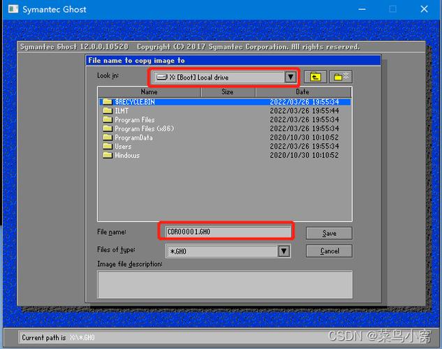This screenshot has width=442, height=349.
Task: Click the Windows folder icon
Action: point(108,155)
